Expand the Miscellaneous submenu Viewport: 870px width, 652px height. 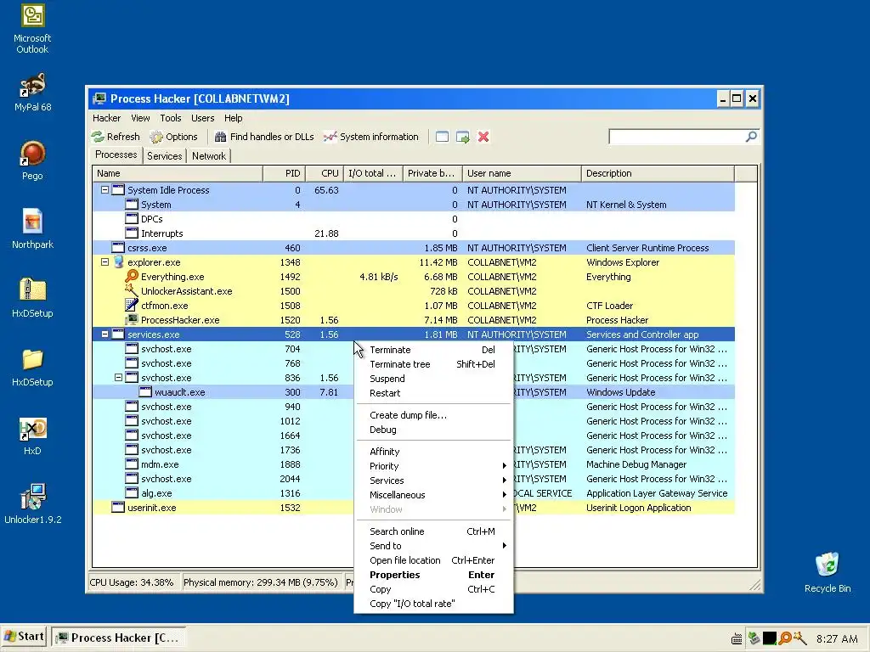[x=433, y=495]
